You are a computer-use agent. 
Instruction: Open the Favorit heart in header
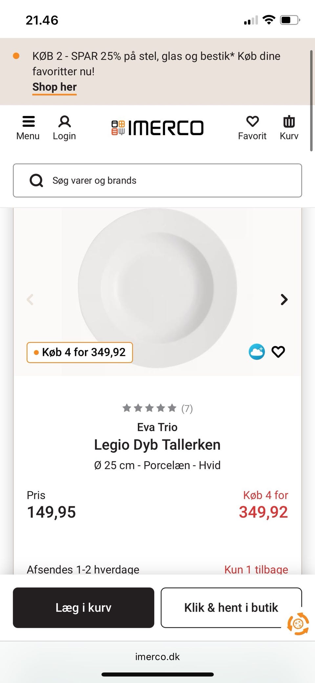tap(252, 122)
